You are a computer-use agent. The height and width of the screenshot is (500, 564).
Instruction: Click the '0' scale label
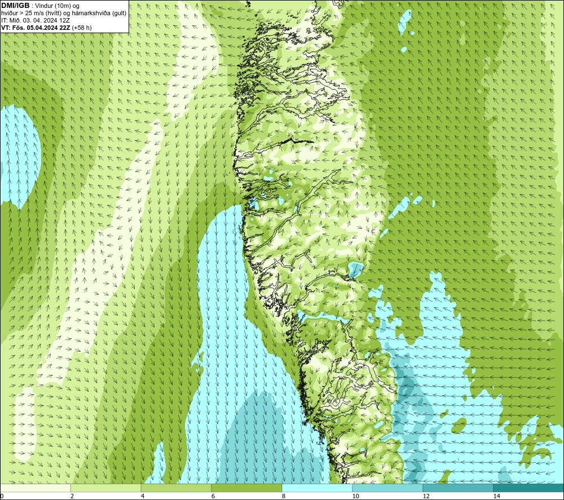(2, 496)
